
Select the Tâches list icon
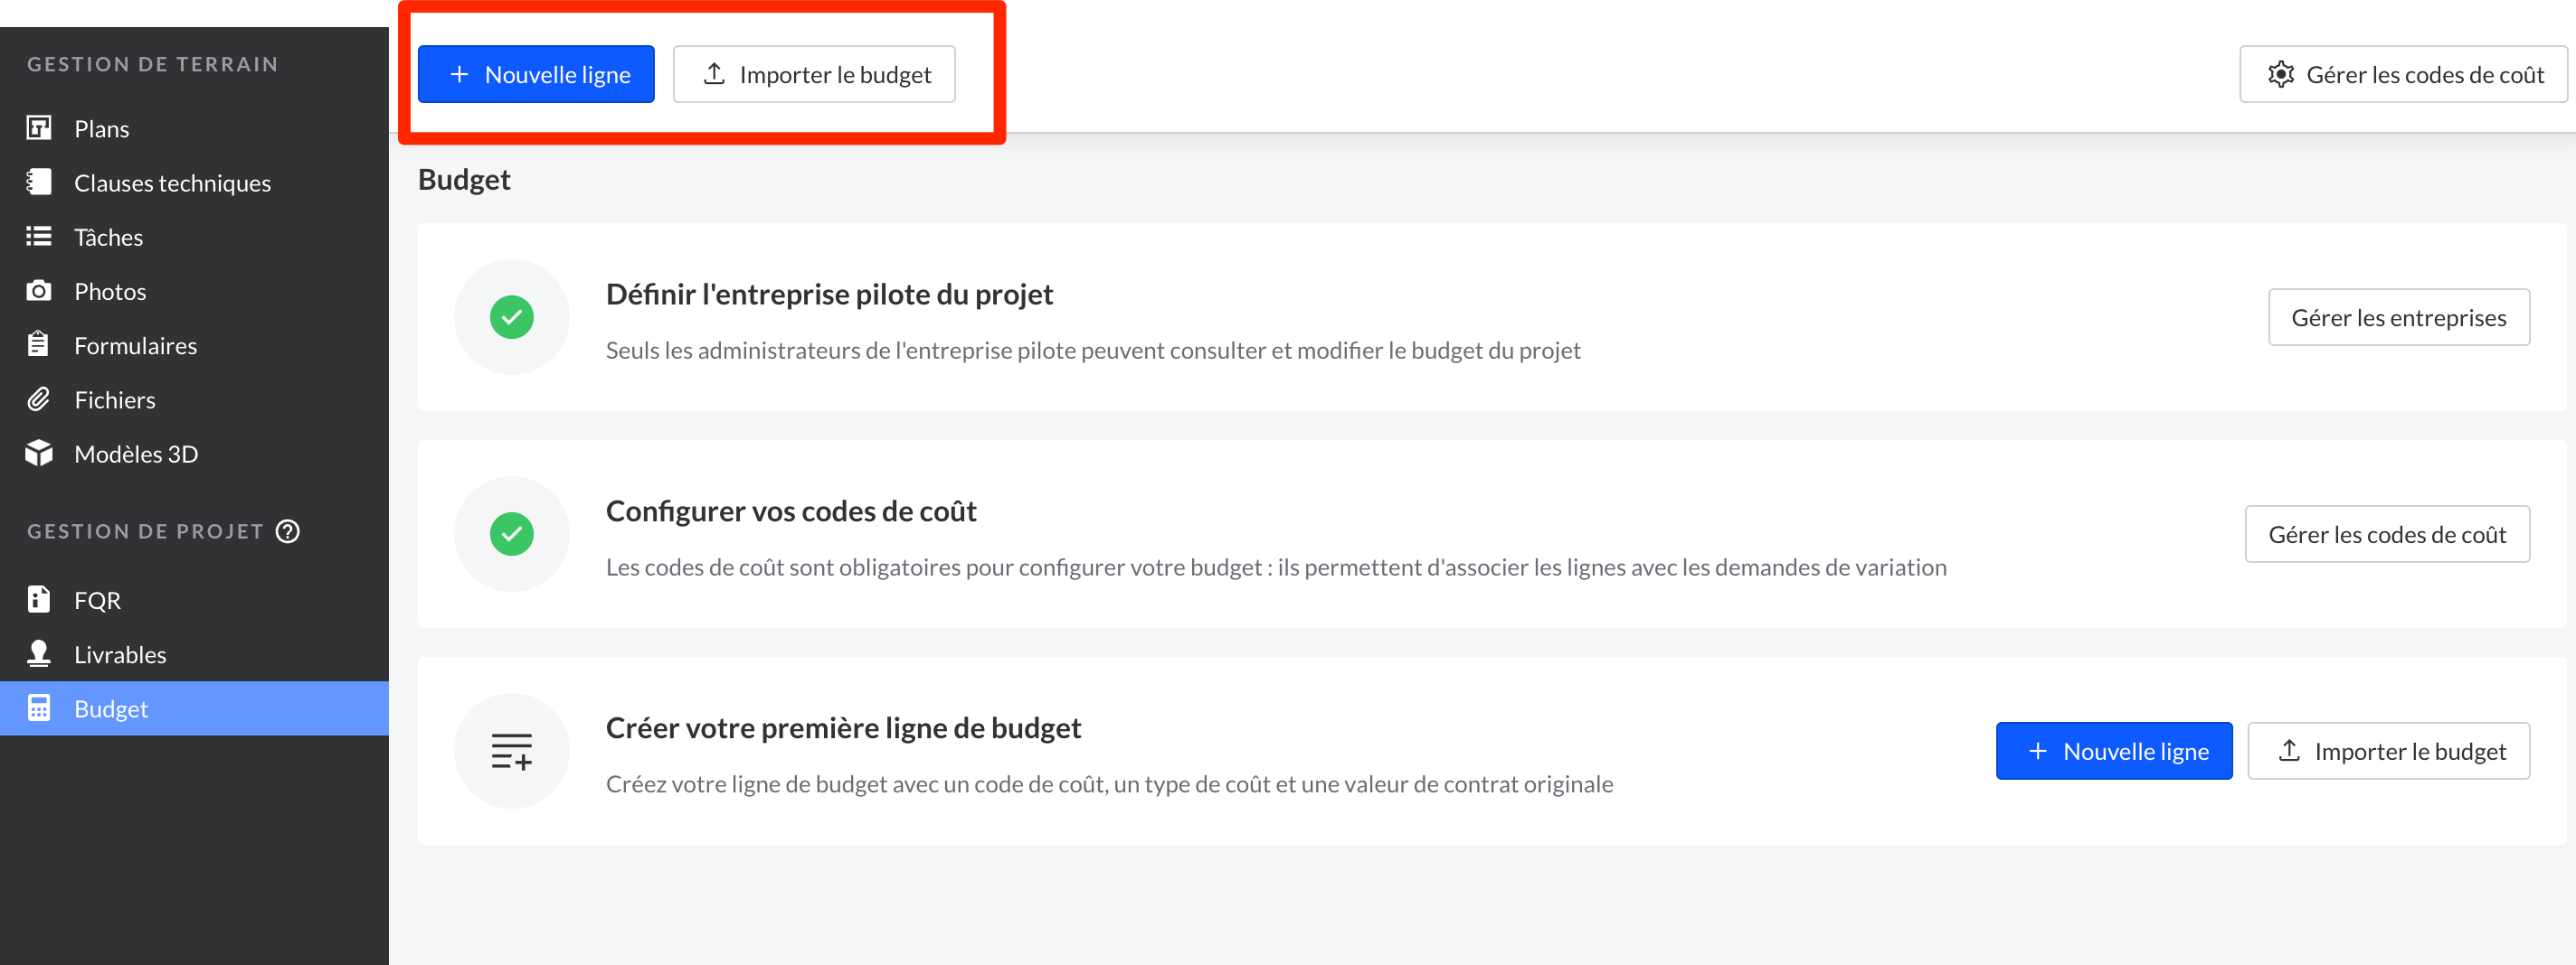coord(39,236)
